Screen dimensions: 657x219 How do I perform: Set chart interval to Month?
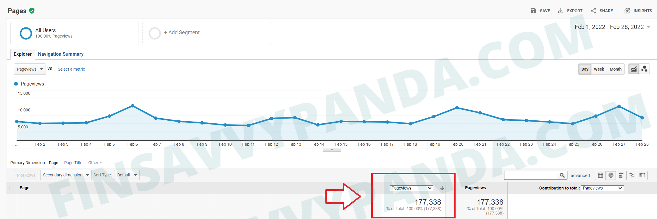click(x=616, y=69)
